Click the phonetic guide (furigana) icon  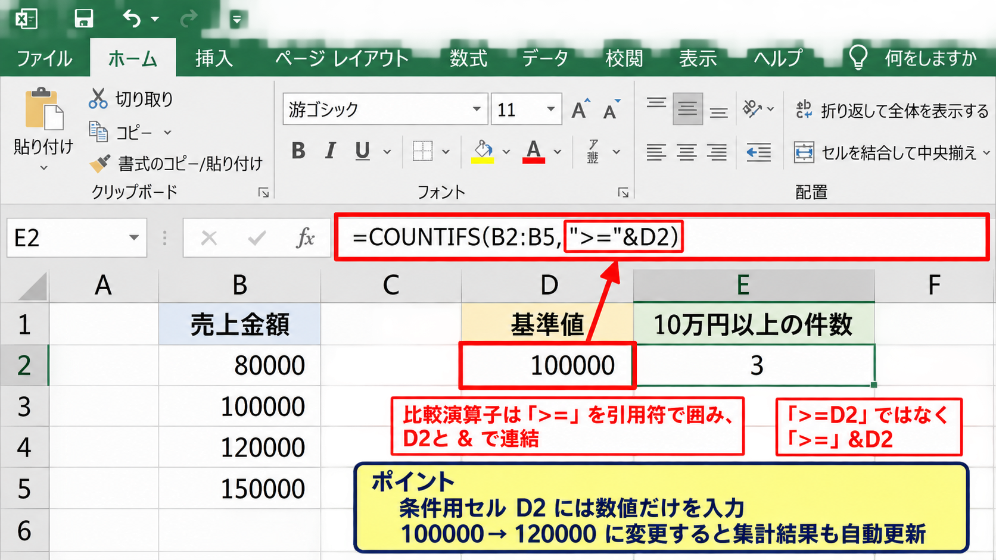pyautogui.click(x=593, y=151)
